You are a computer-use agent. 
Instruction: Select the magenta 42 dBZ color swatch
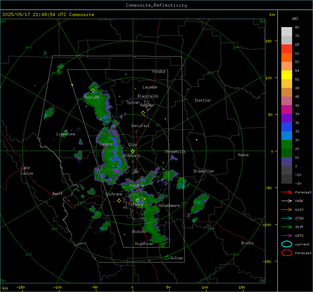click(287, 109)
